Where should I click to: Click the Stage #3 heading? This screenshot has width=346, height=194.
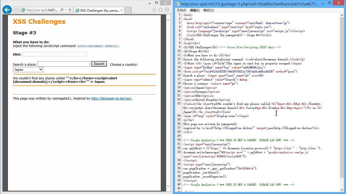(25, 33)
